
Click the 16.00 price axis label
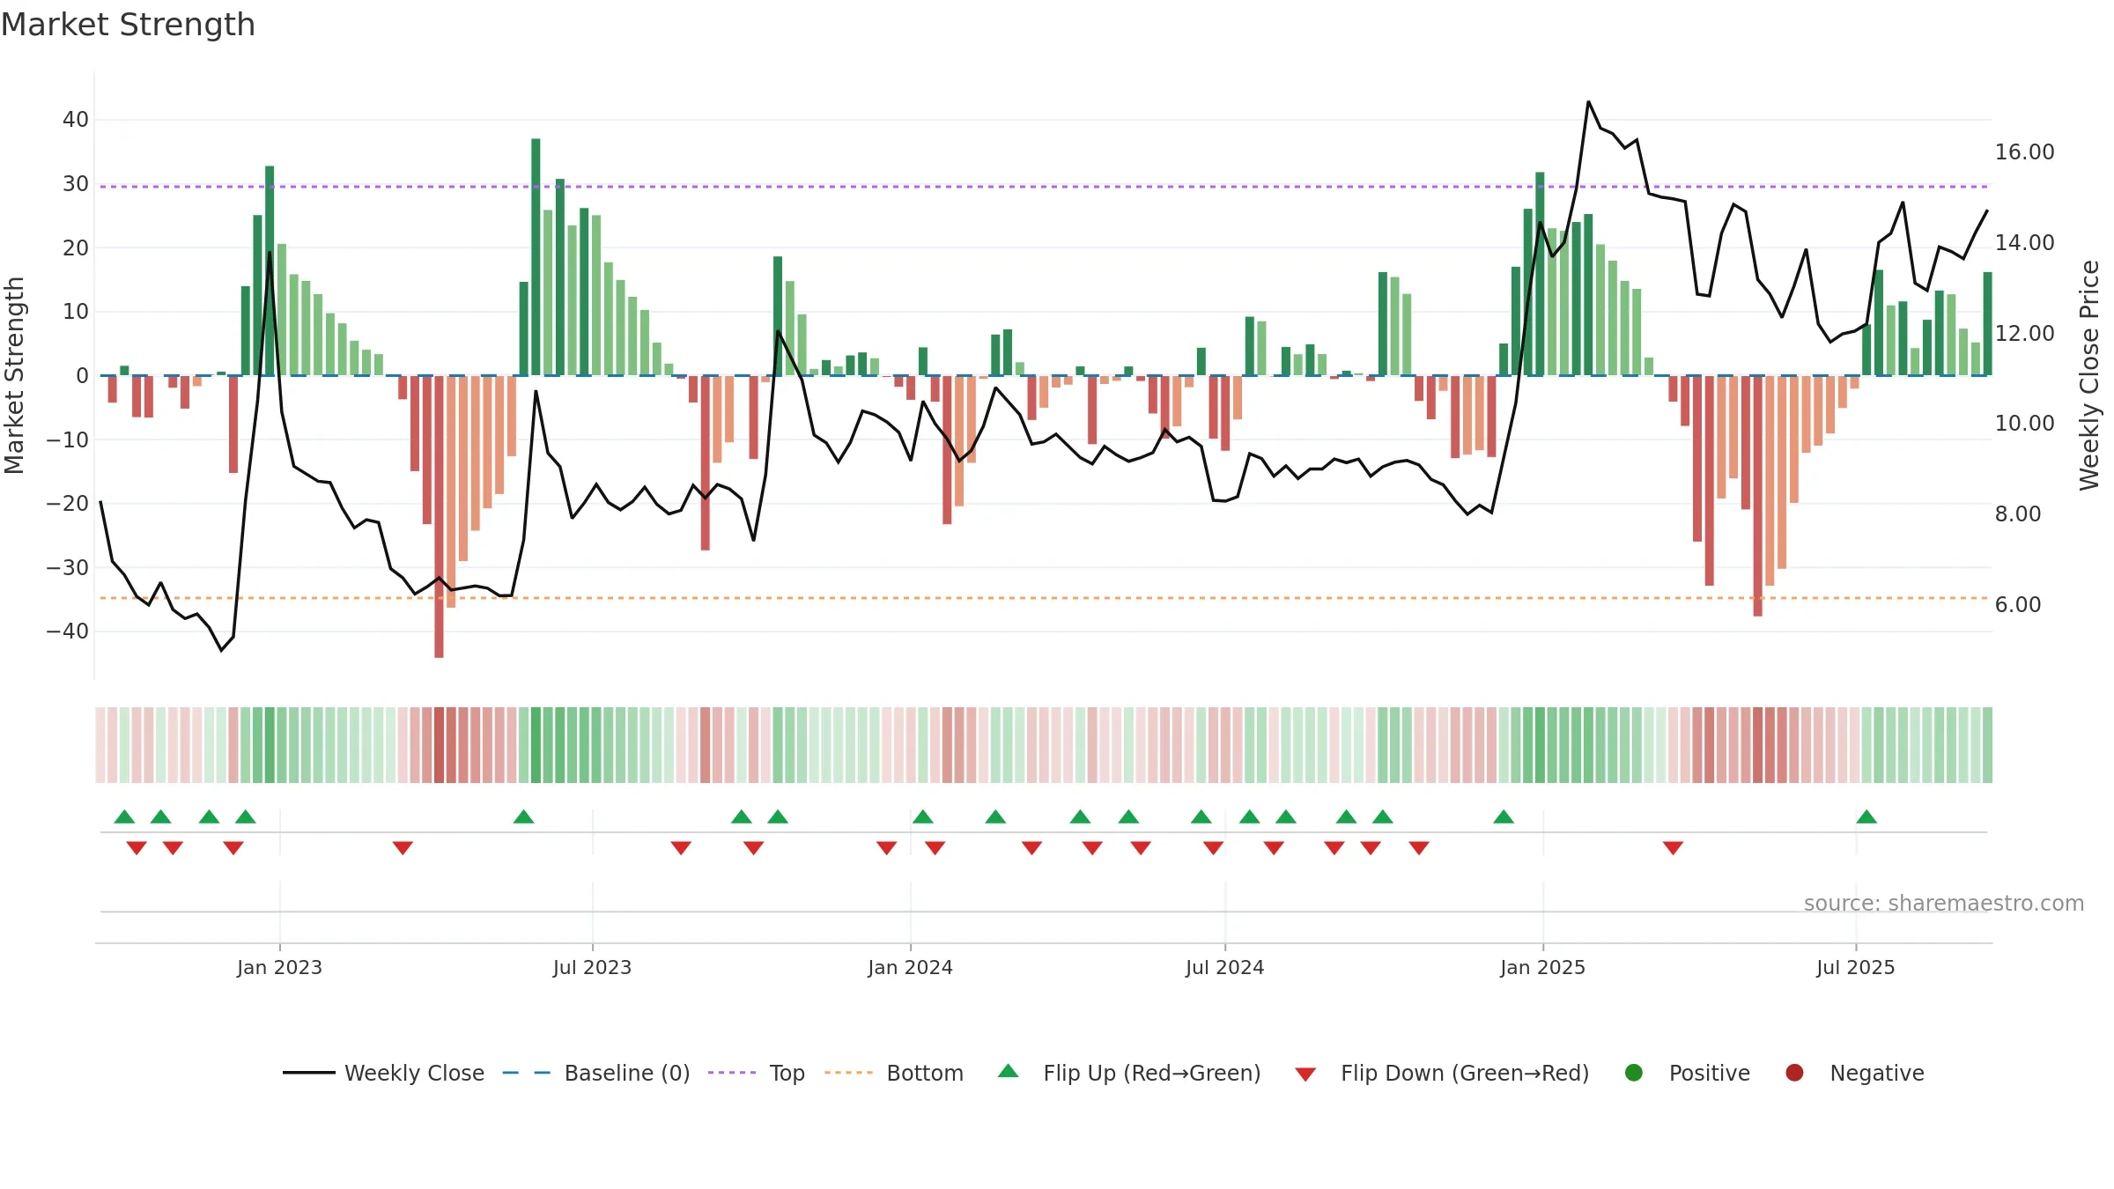pos(2024,152)
